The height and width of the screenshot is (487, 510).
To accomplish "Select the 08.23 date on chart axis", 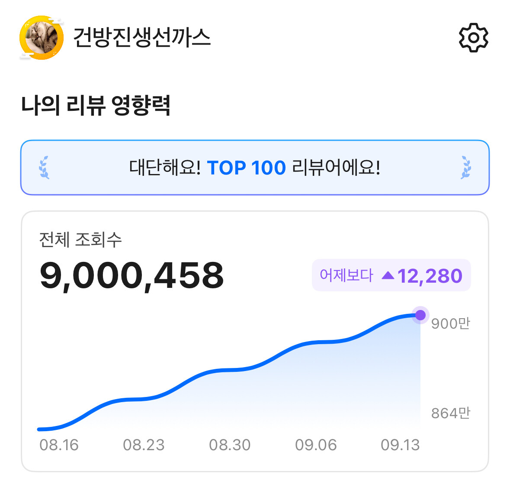I will 144,445.
